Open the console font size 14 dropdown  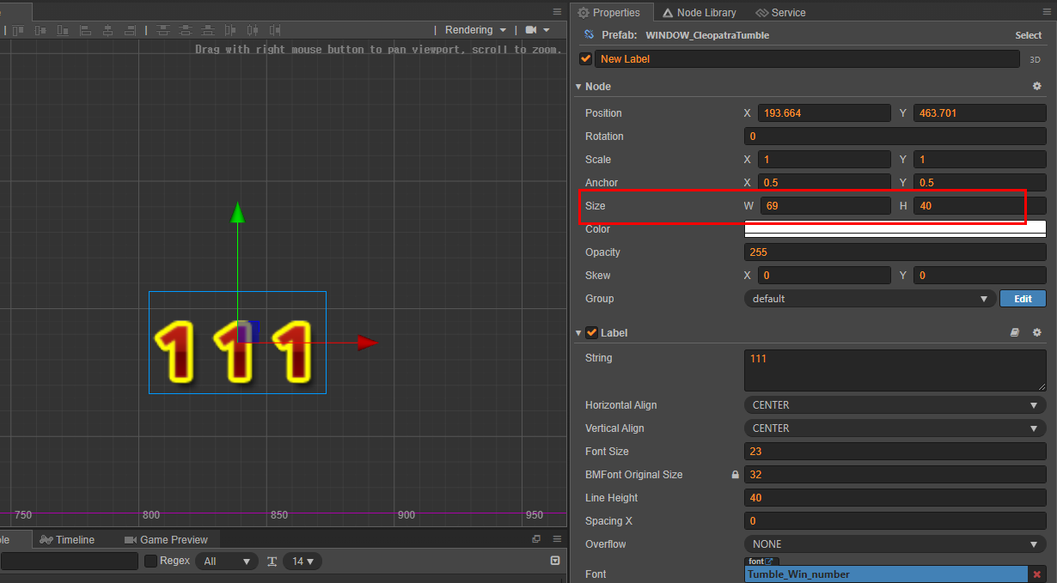(x=302, y=561)
